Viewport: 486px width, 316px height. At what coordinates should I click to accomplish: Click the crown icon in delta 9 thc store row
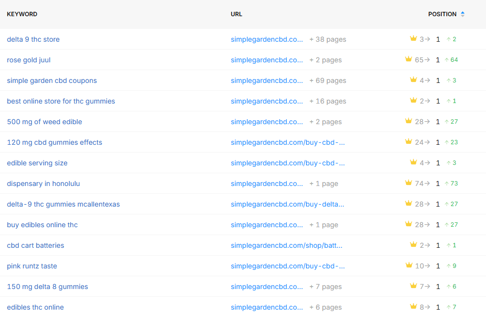[x=413, y=38]
